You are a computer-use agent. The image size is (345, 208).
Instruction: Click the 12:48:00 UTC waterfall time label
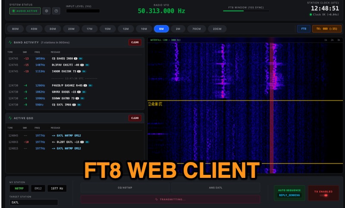pyautogui.click(x=155, y=104)
